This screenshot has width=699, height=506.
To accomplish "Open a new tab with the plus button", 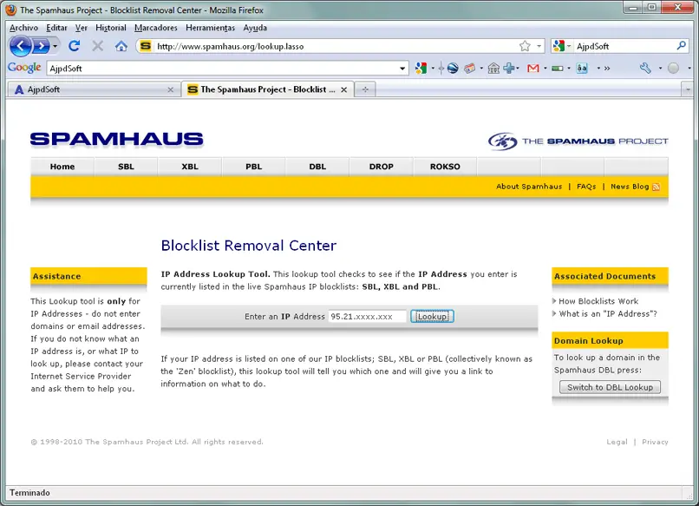I will tap(365, 89).
